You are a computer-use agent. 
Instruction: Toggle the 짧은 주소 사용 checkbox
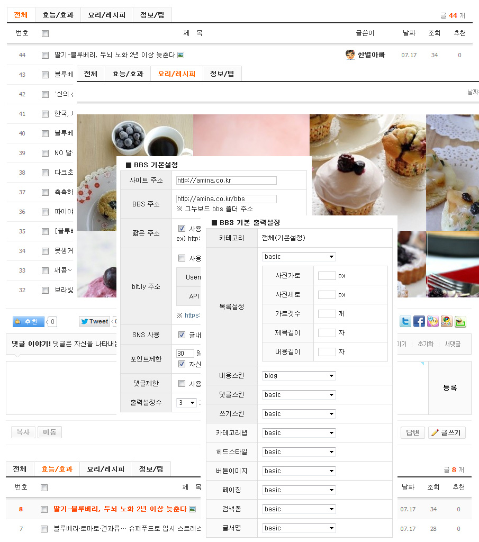182,229
